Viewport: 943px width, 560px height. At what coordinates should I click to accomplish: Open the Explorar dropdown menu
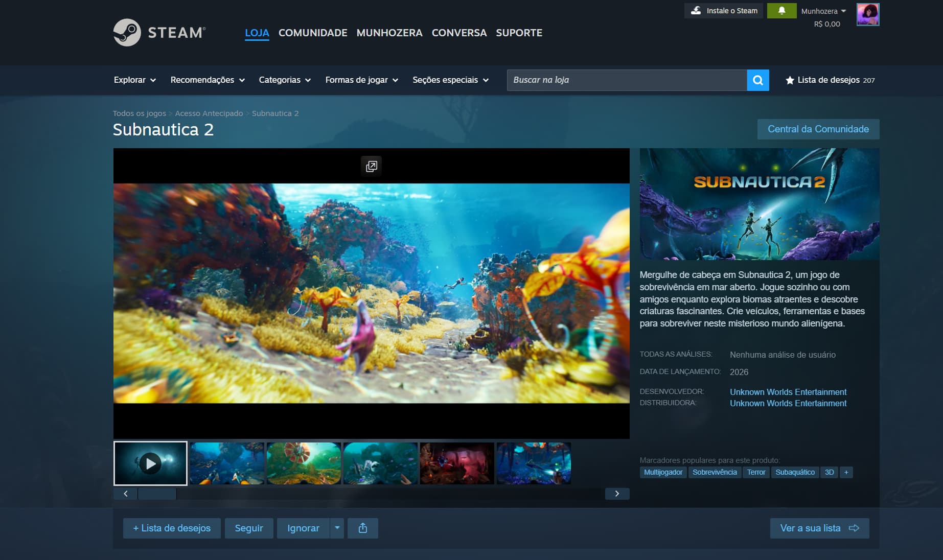[134, 80]
